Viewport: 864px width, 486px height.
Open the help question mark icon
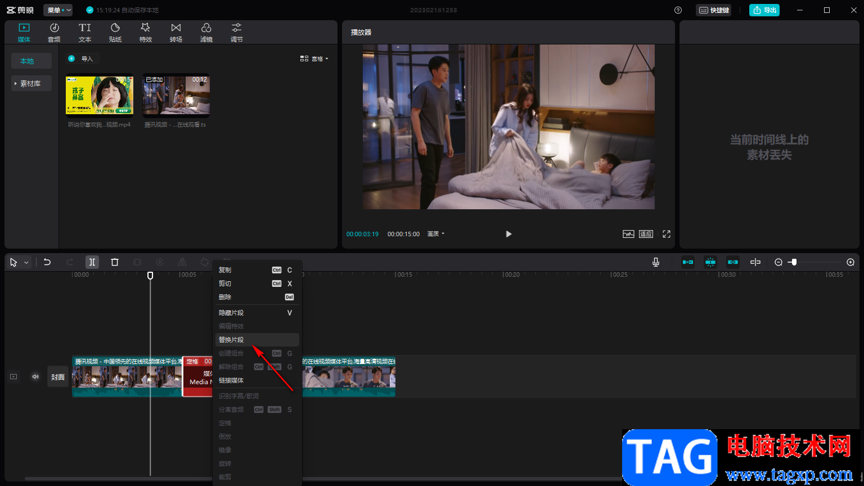click(x=678, y=10)
